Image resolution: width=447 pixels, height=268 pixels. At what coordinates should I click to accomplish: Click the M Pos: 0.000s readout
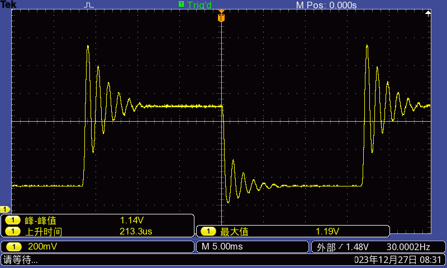click(x=326, y=5)
